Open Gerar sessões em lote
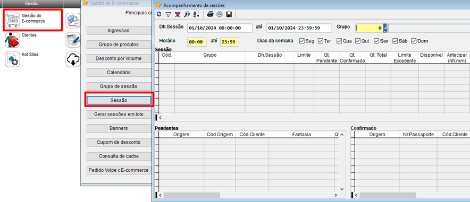Image resolution: width=470 pixels, height=202 pixels. [119, 115]
